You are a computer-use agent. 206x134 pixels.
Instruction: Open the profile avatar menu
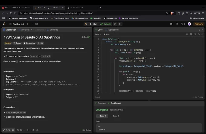point(189,24)
